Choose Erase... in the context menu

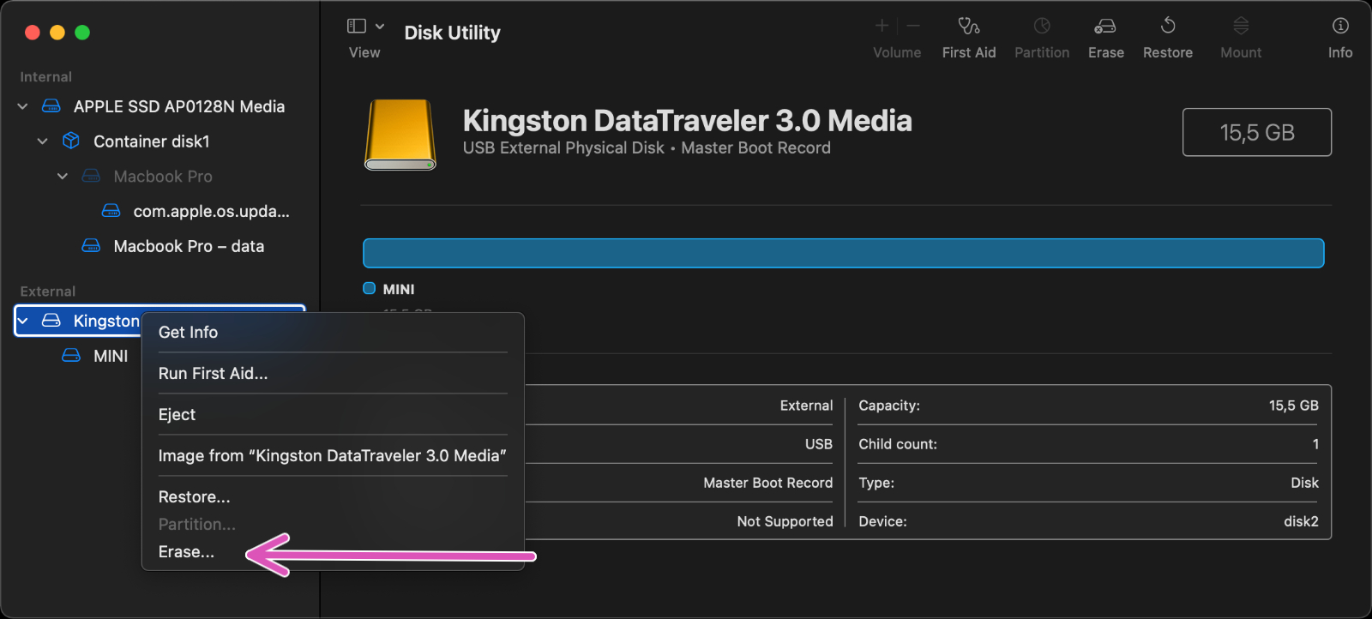tap(186, 552)
